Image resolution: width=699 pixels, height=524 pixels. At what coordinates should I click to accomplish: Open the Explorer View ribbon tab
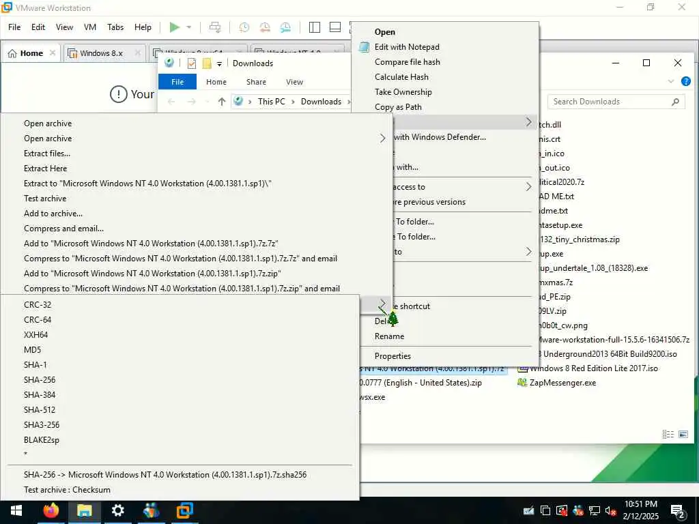pyautogui.click(x=294, y=82)
